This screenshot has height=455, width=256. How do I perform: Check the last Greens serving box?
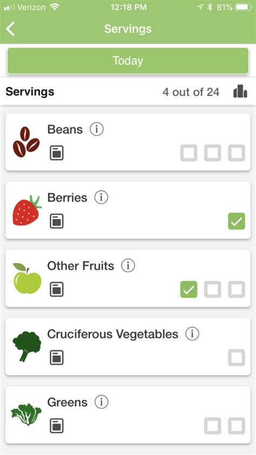tap(236, 426)
